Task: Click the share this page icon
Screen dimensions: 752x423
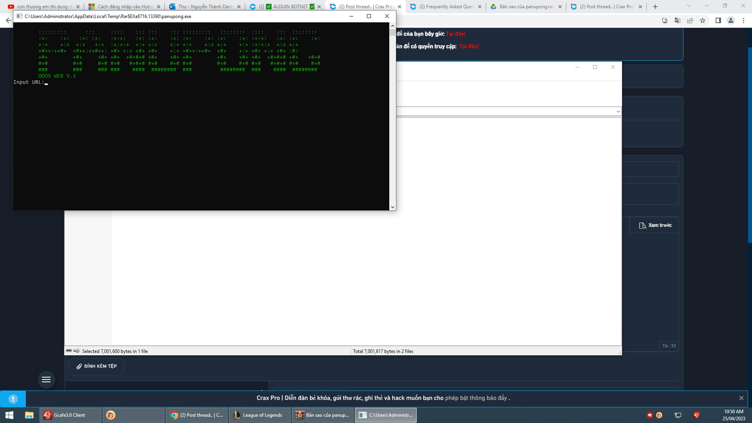Action: pos(690,20)
